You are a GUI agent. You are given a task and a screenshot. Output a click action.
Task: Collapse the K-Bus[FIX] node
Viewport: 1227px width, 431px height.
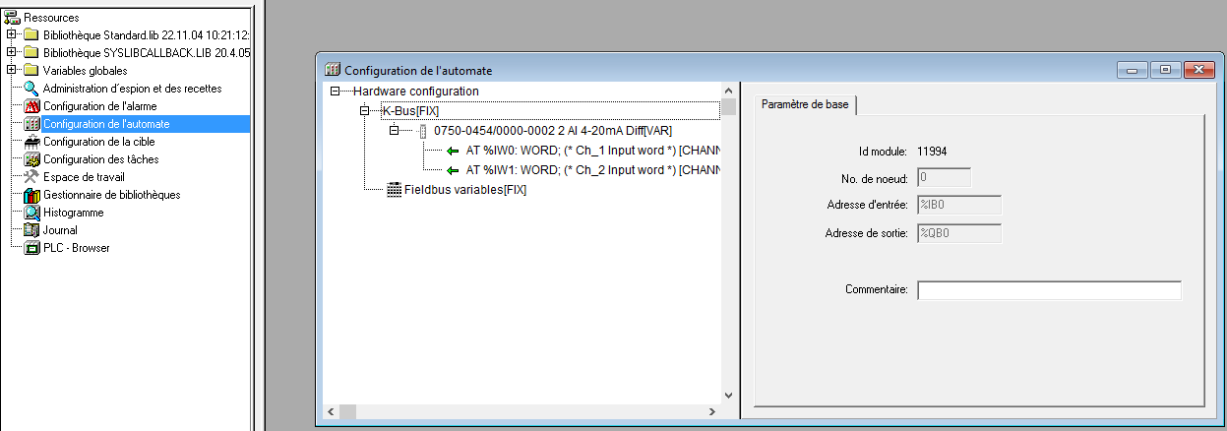(x=365, y=111)
